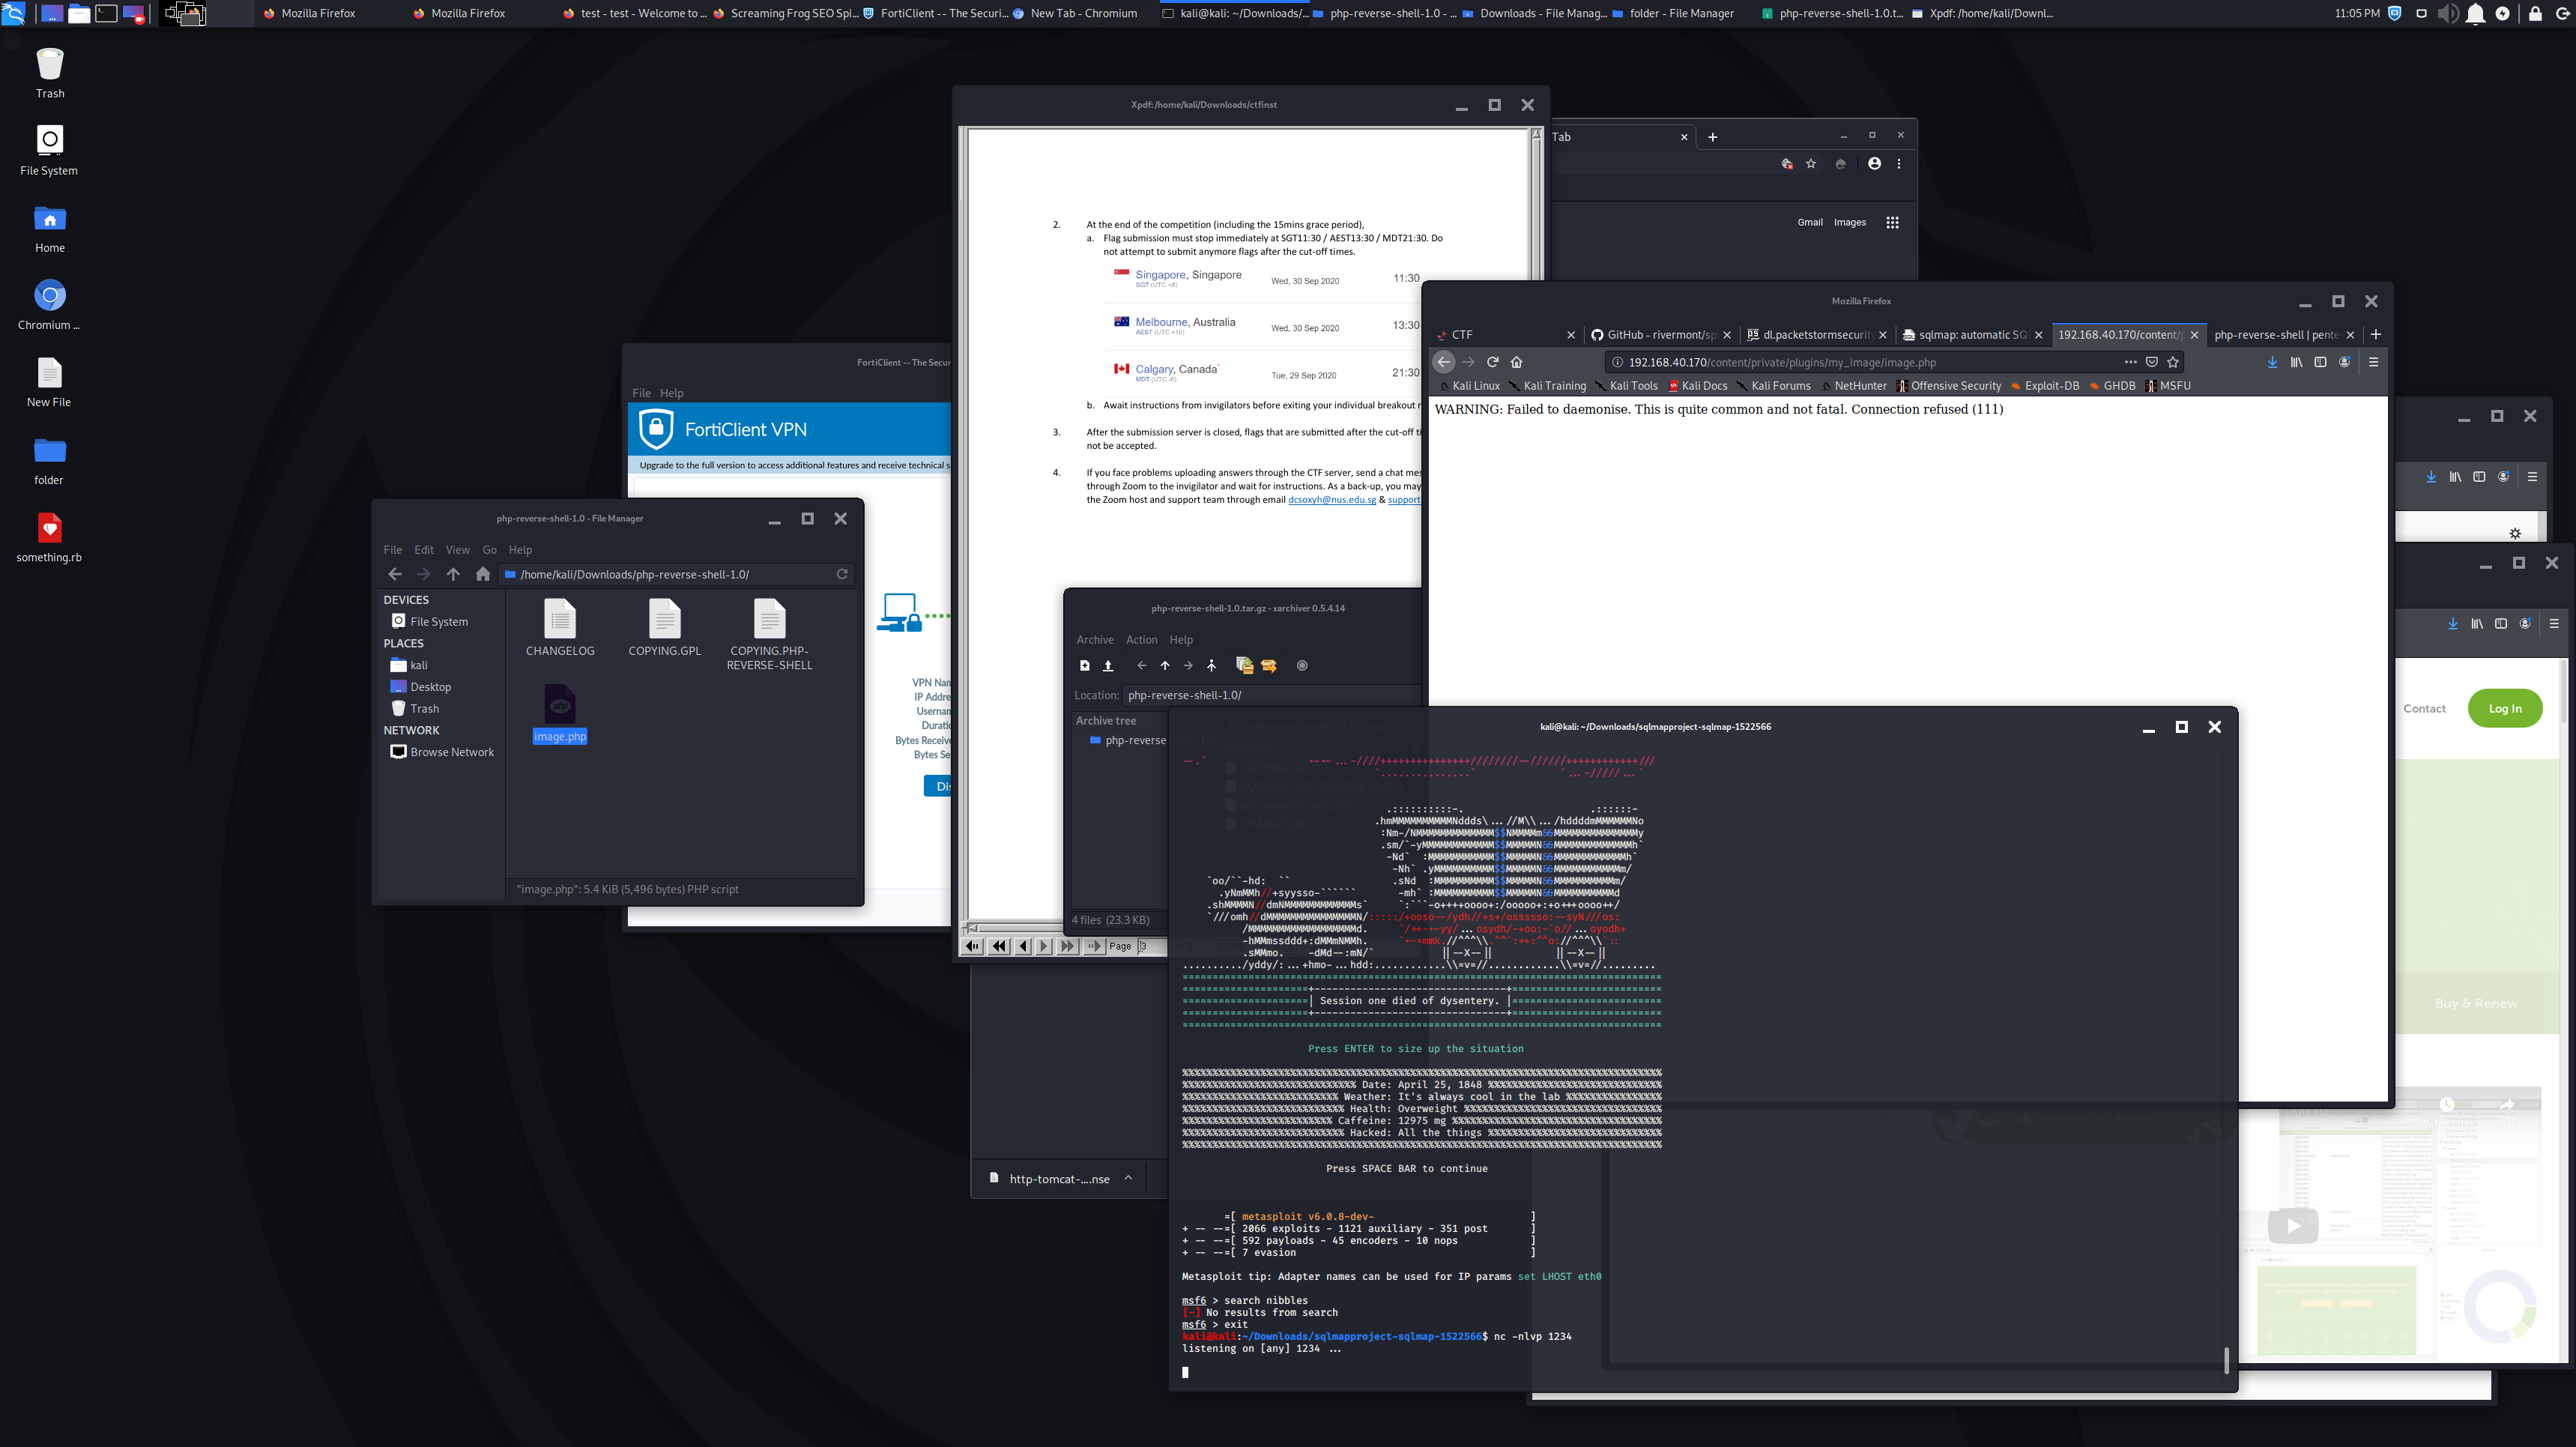Expand http-tomcat download item chevron

click(x=1128, y=1178)
